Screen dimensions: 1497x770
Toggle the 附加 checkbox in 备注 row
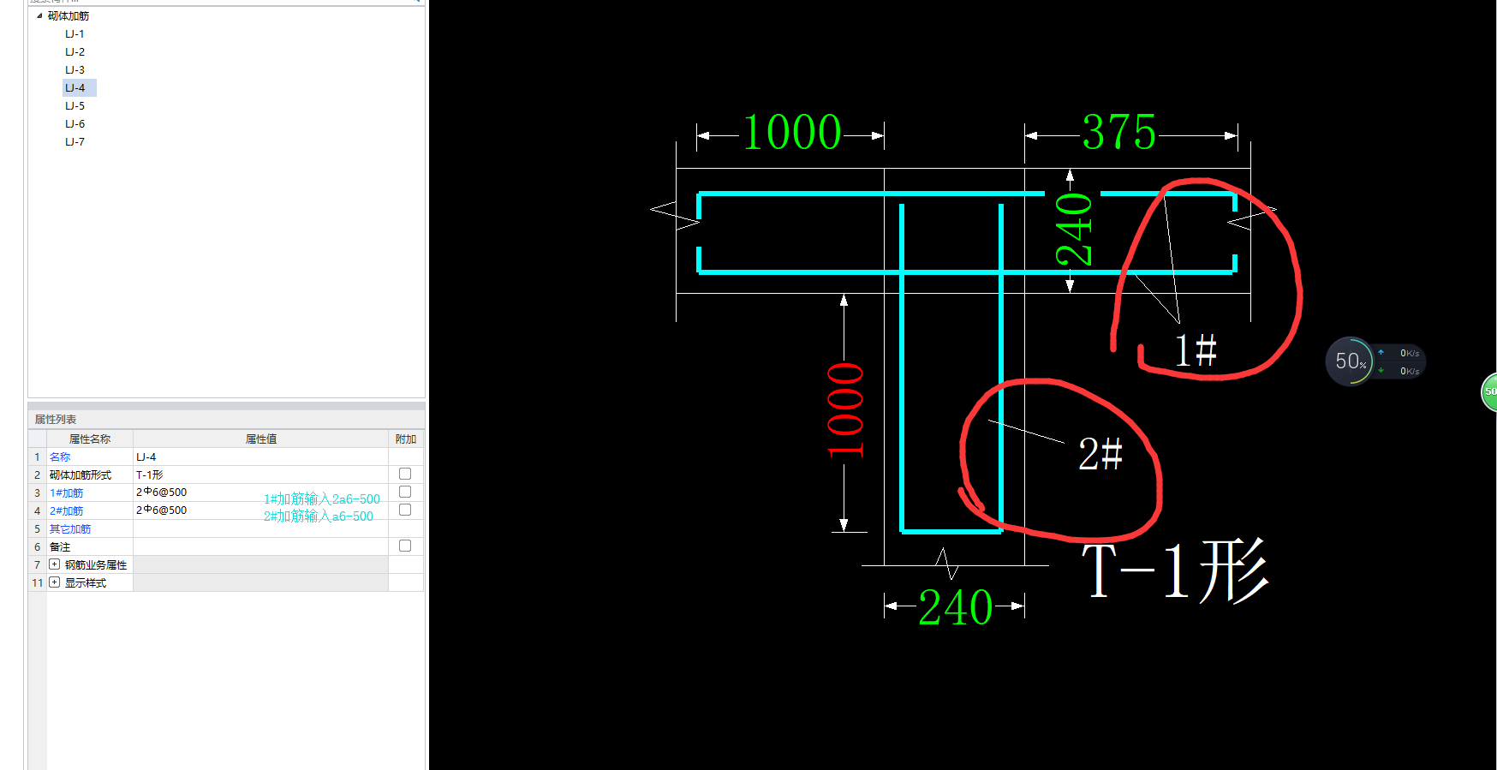405,546
